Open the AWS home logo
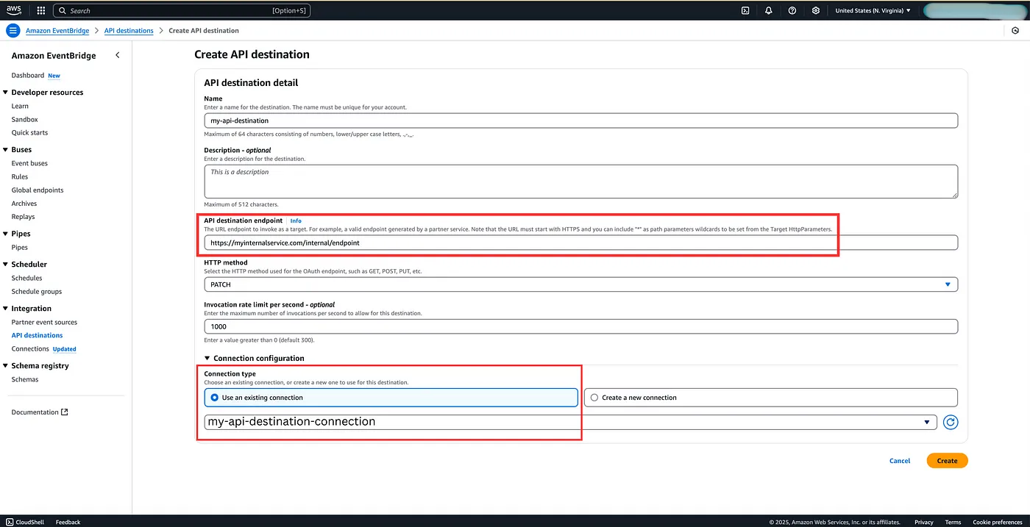Viewport: 1030px width, 527px height. (x=15, y=10)
